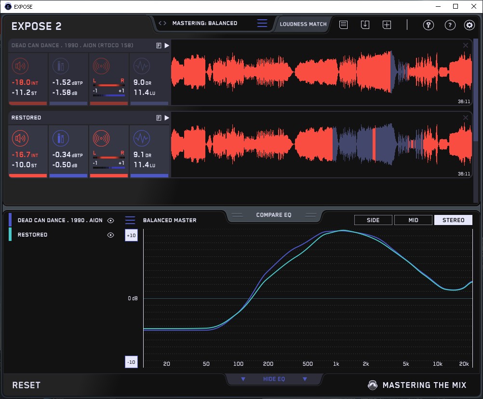Open the target EQ menu beside Balanced Master
The width and height of the screenshot is (483, 399).
tap(130, 220)
